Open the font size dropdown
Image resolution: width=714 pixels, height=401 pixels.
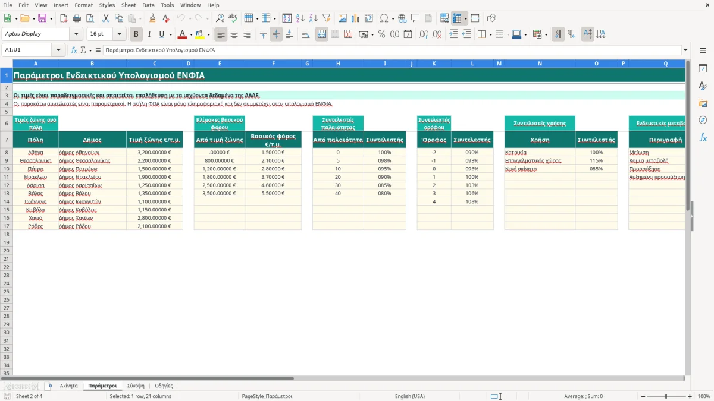pos(120,34)
